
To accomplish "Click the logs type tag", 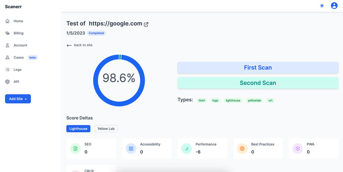I will click(215, 100).
